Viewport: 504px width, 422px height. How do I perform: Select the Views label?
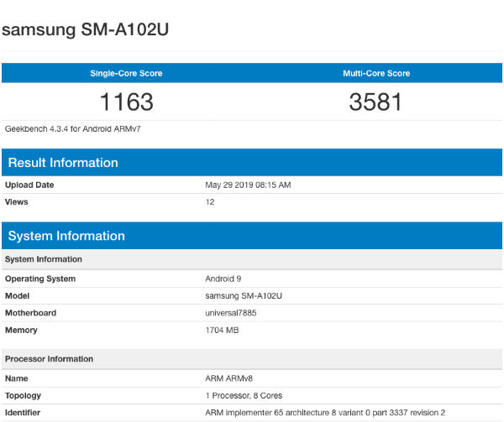click(x=17, y=202)
